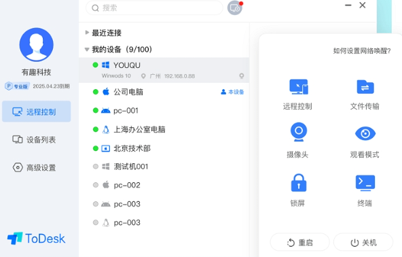Viewport: 402px width, 257px height.
Task: Select the offline pc-002 device
Action: tap(164, 185)
